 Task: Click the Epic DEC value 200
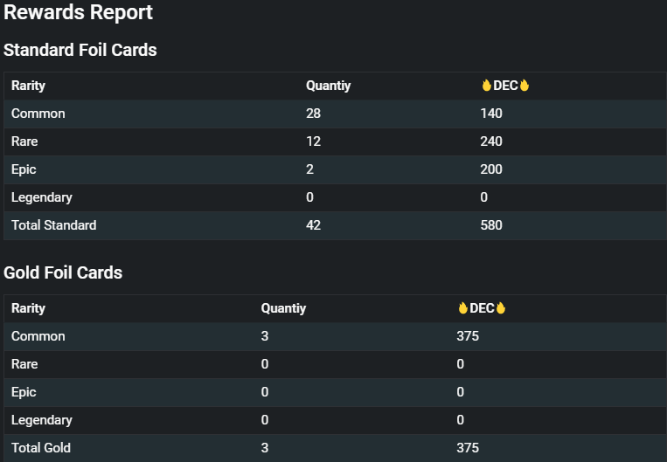491,169
